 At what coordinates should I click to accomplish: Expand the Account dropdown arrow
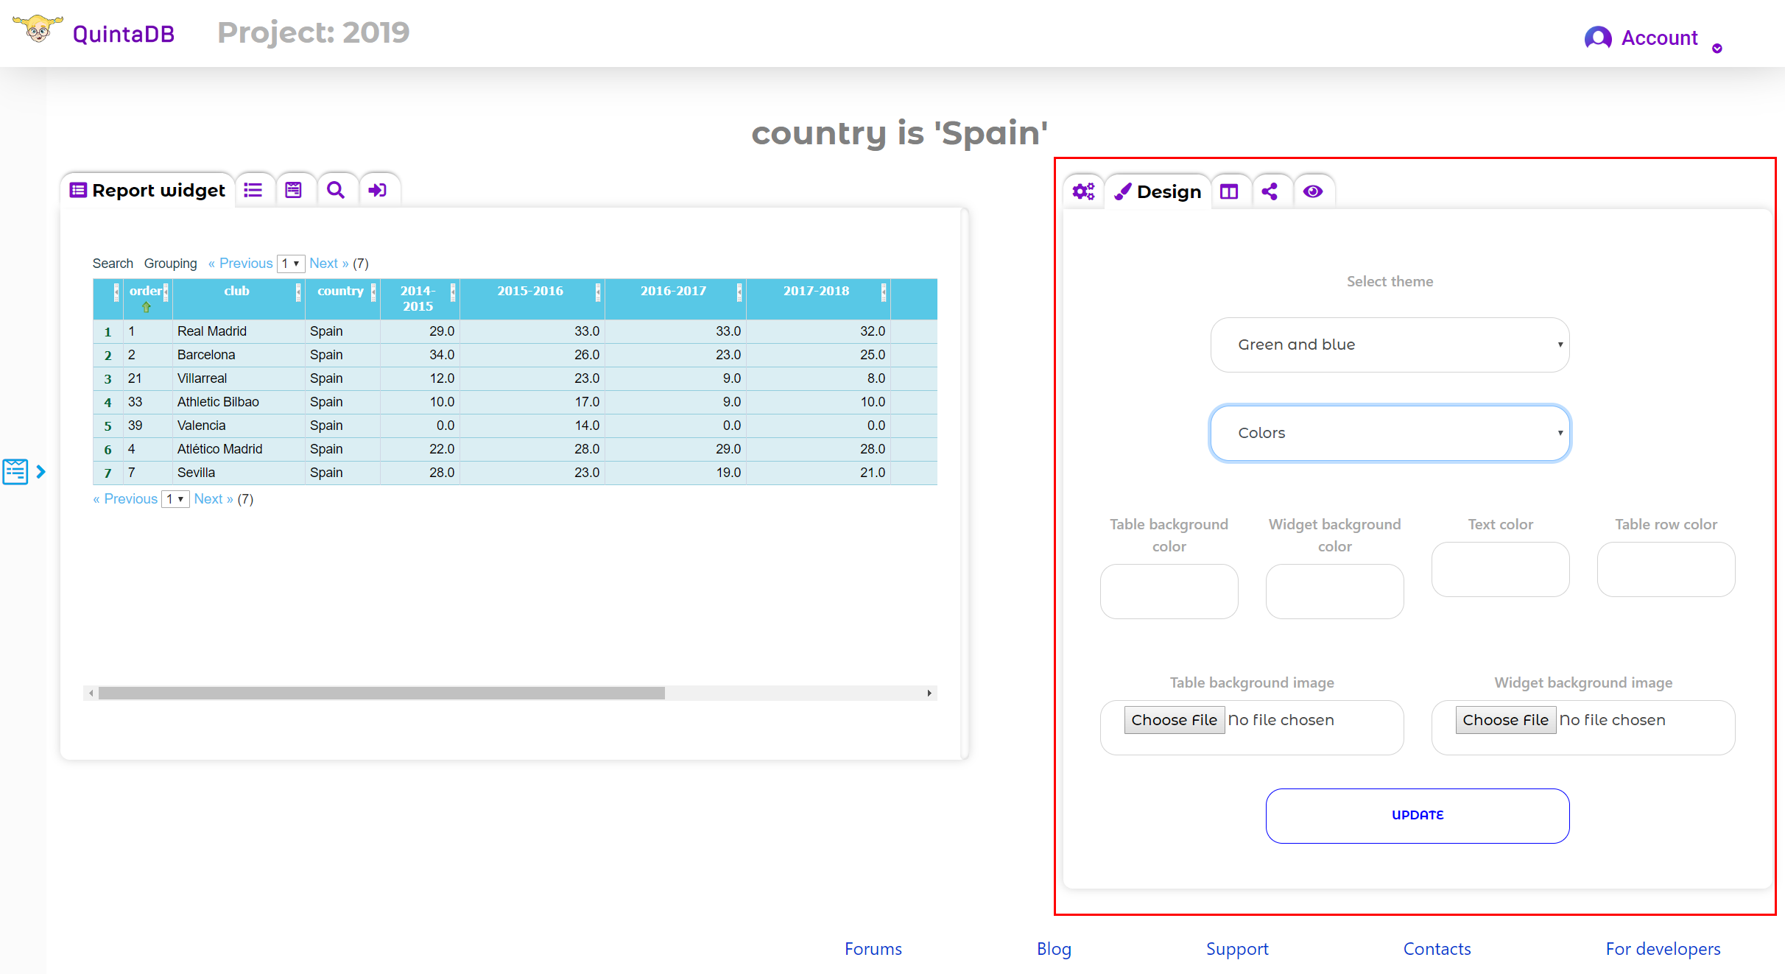coord(1717,49)
